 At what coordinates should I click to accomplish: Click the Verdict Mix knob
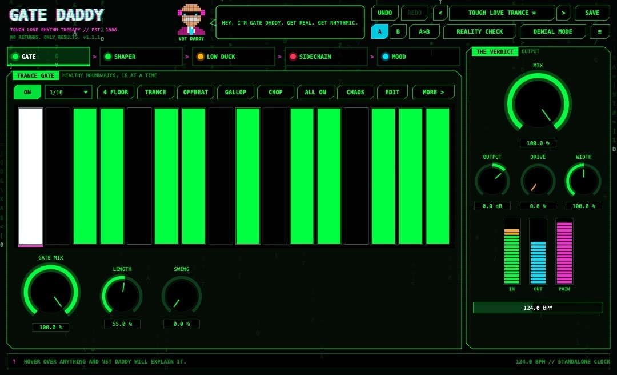click(538, 103)
